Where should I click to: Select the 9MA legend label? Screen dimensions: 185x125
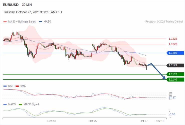tap(23, 86)
